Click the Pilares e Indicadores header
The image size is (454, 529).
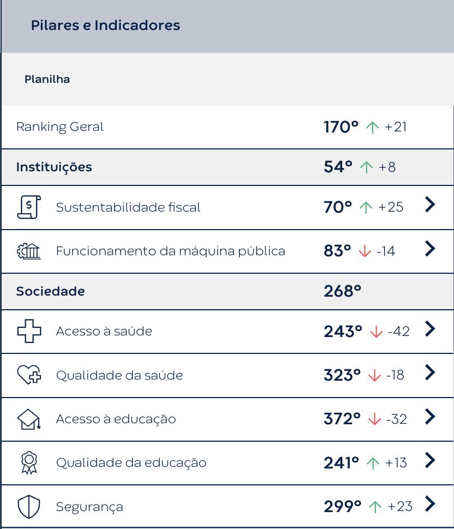point(105,25)
